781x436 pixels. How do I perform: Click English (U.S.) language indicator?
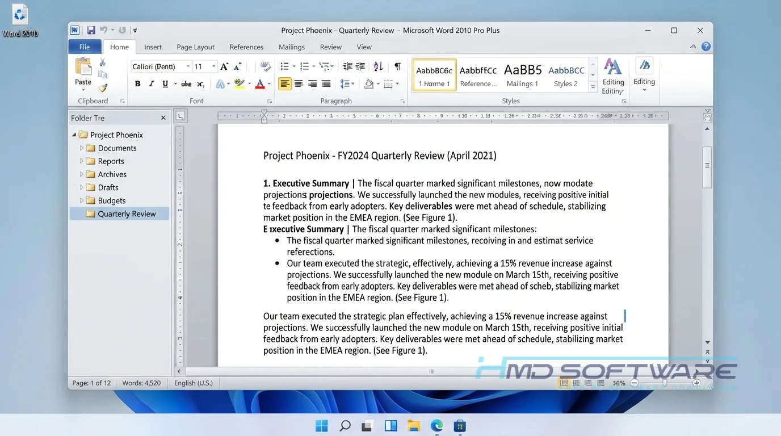click(194, 383)
